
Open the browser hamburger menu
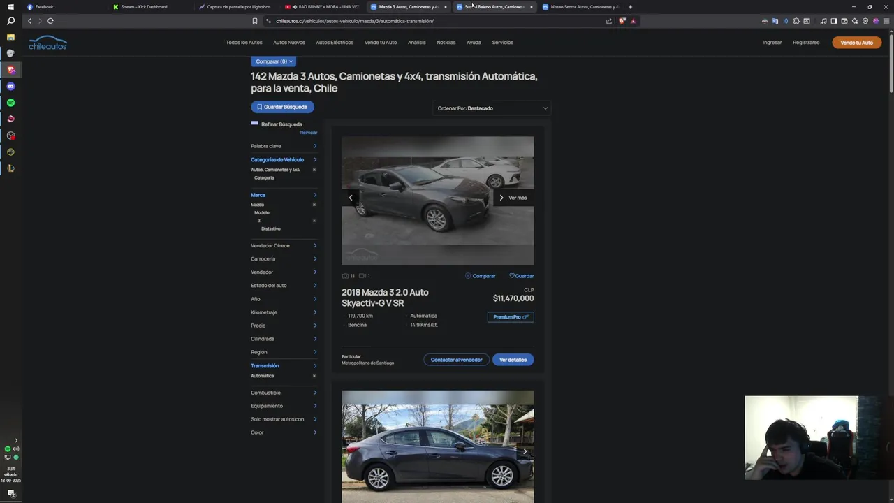coord(886,21)
